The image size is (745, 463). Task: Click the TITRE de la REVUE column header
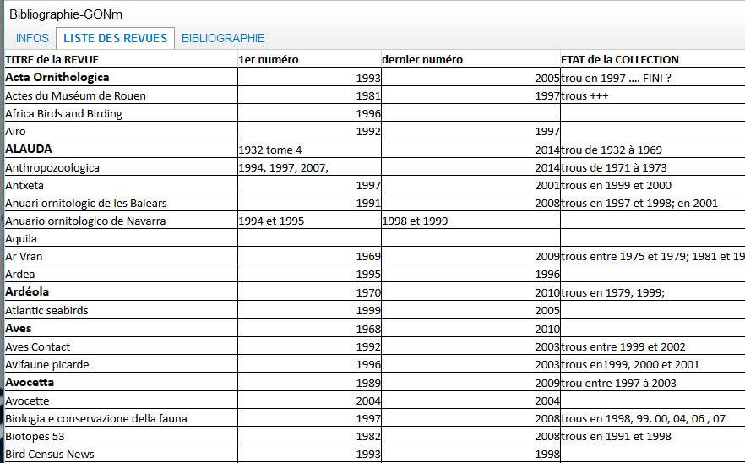point(52,59)
